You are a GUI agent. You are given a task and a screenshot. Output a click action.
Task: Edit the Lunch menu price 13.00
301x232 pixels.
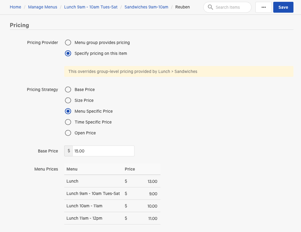point(152,181)
